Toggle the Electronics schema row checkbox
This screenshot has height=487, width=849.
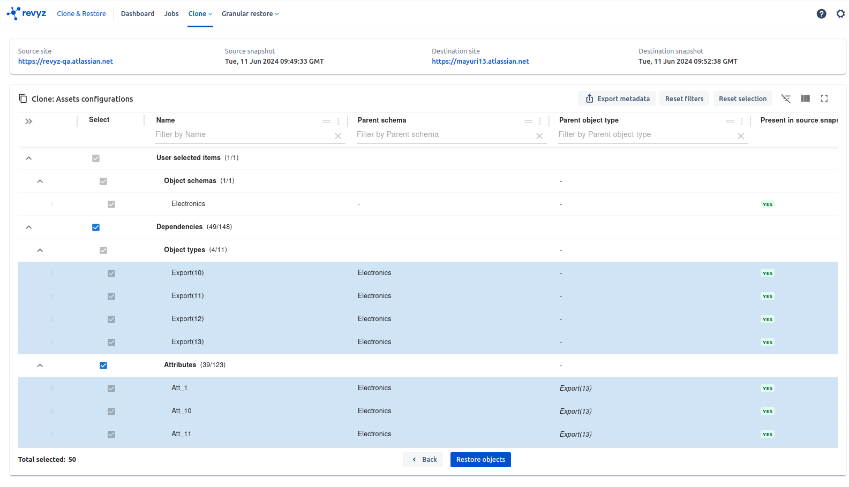[111, 204]
